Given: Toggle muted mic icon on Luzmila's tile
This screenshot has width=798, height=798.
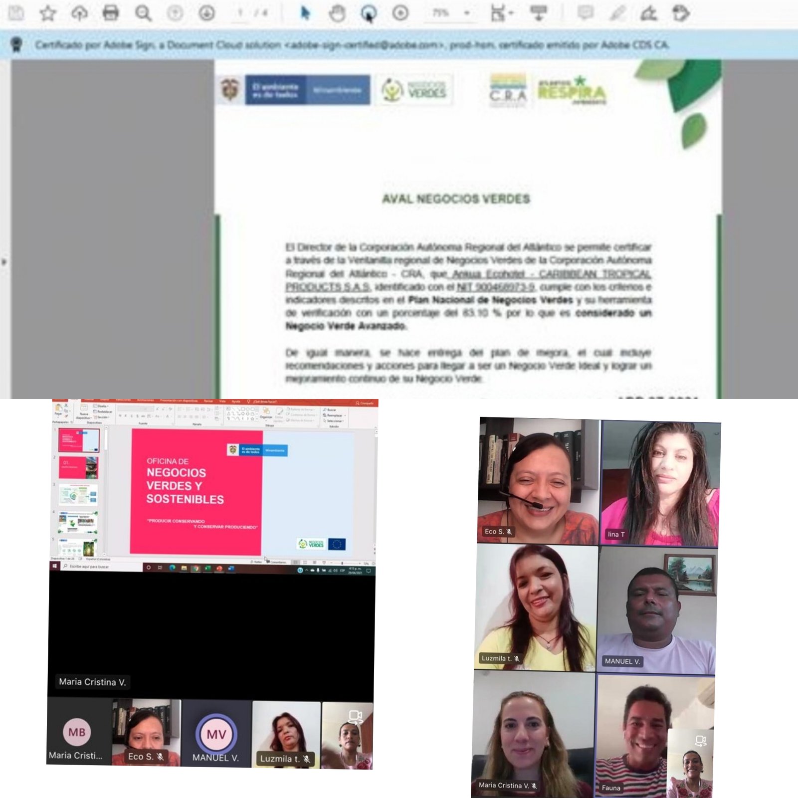Looking at the screenshot, I should click(517, 659).
